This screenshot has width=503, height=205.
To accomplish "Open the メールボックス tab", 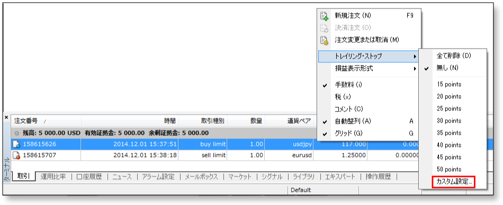I will pyautogui.click(x=201, y=177).
